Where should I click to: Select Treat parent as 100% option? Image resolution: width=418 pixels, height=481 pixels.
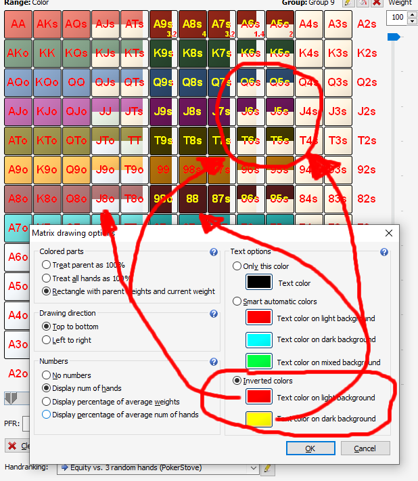83,265
